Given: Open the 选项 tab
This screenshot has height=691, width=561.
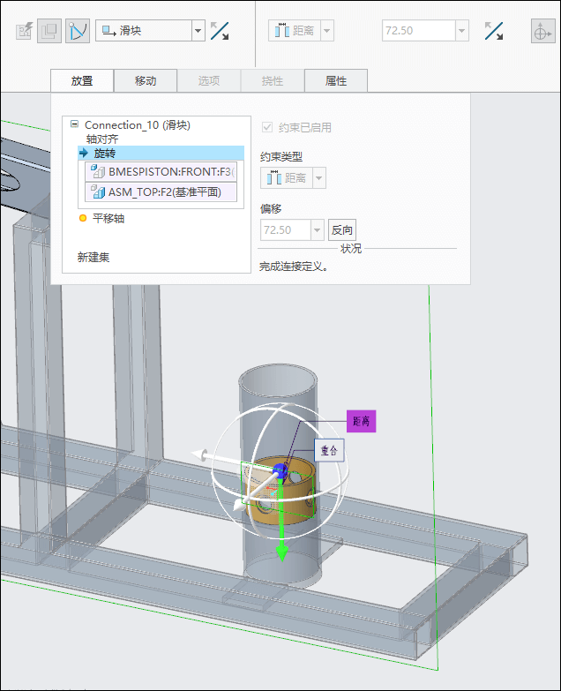Looking at the screenshot, I should coord(209,81).
